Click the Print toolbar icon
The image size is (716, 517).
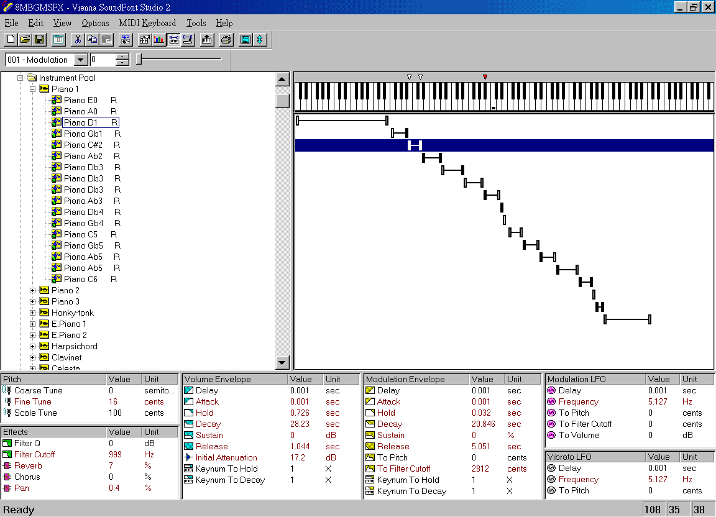point(226,40)
